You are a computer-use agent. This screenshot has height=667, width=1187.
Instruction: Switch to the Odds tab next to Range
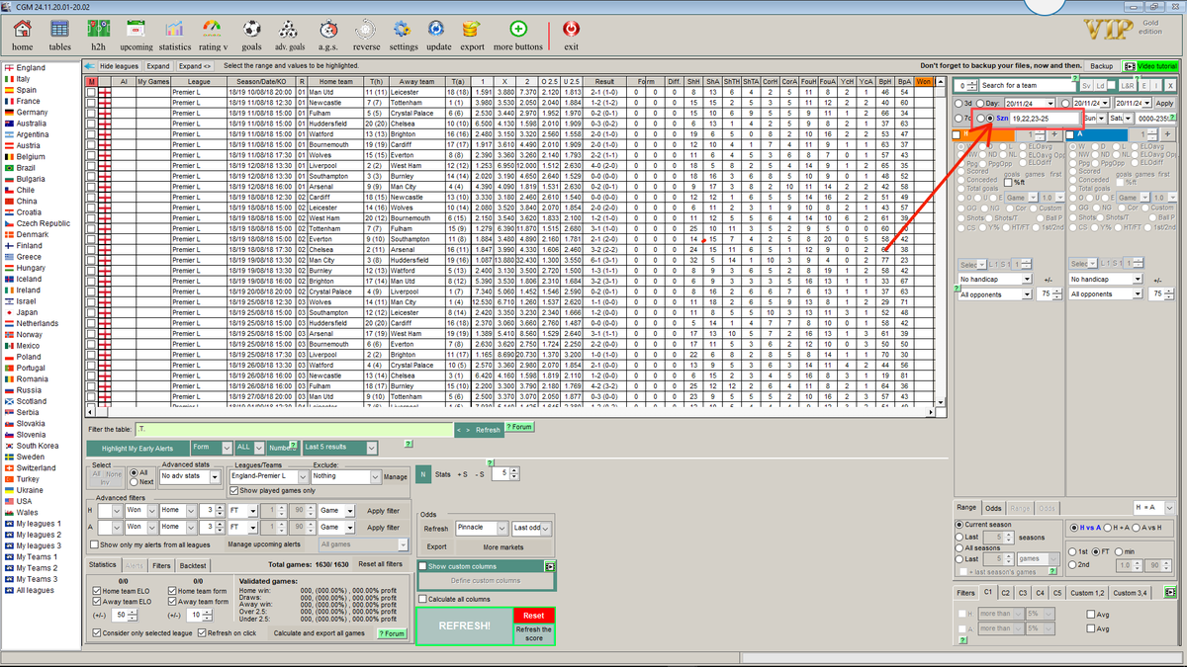[x=994, y=508]
